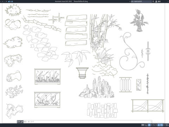The width and height of the screenshot is (169, 127).
Task: Toggle polar tracking in status bar
Action: tap(149, 125)
